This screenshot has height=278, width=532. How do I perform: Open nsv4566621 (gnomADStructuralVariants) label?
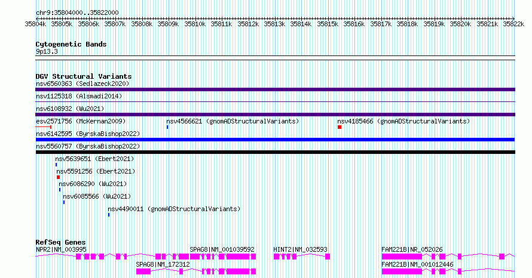233,121
